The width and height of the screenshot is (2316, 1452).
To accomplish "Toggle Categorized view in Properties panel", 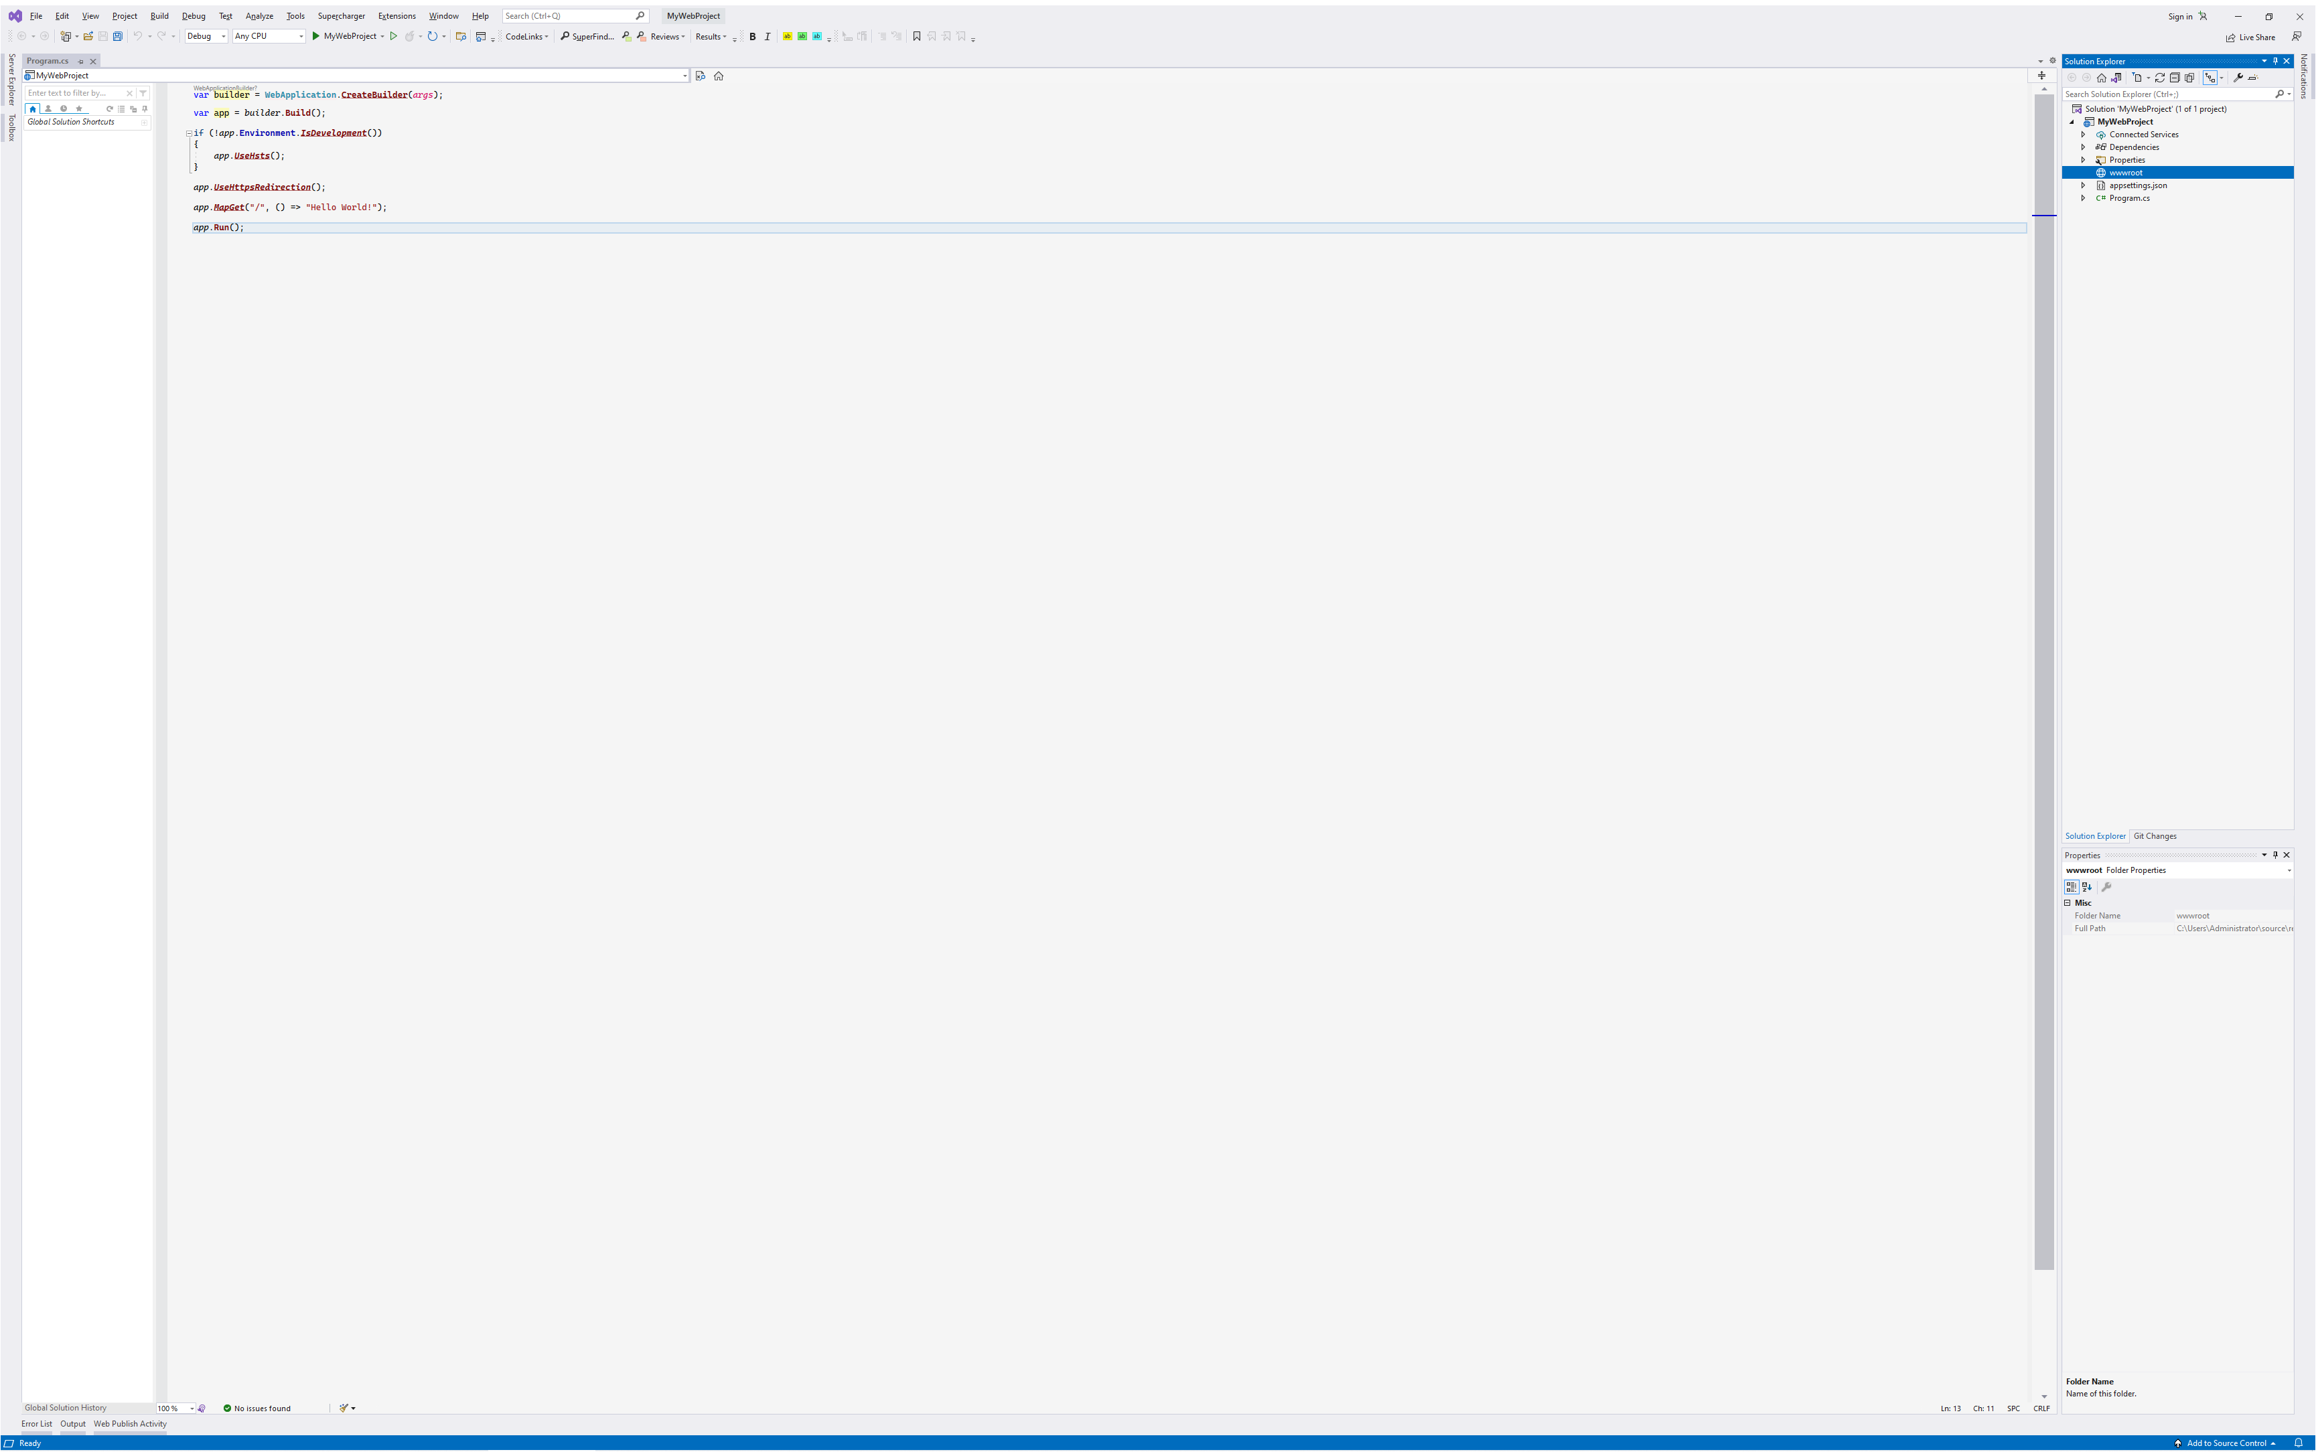I will point(2071,888).
